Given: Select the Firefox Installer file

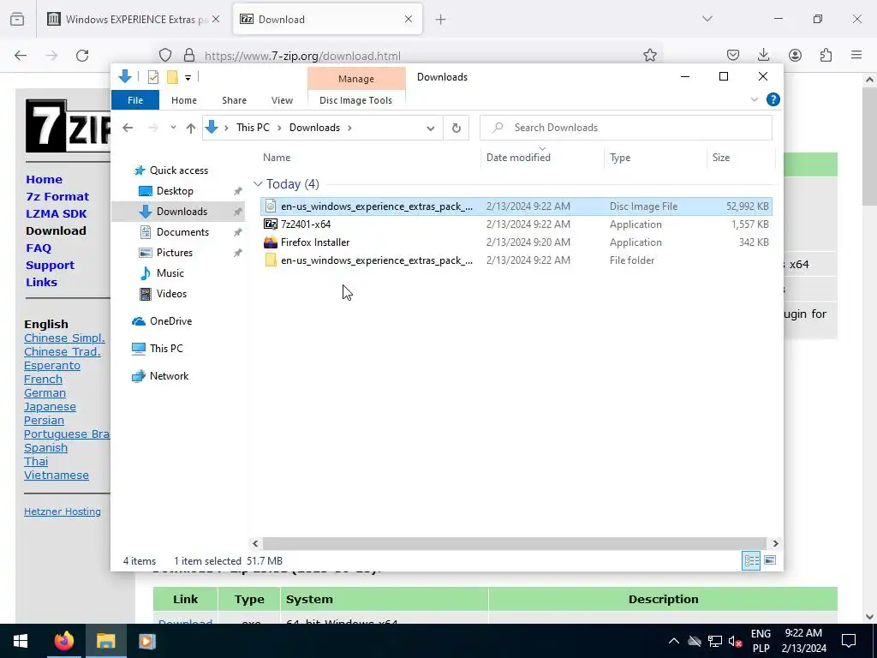Looking at the screenshot, I should [516, 242].
